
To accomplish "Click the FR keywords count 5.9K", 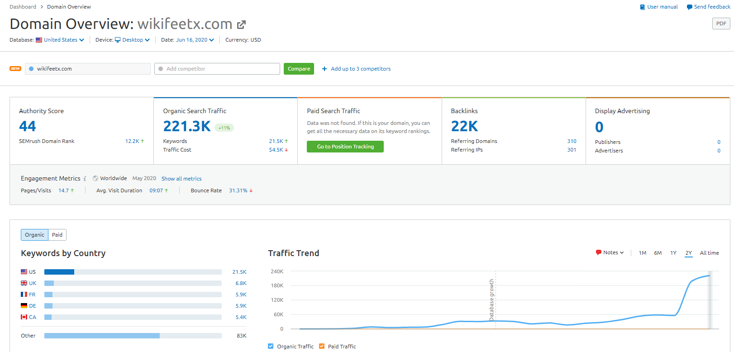I will coord(241,295).
